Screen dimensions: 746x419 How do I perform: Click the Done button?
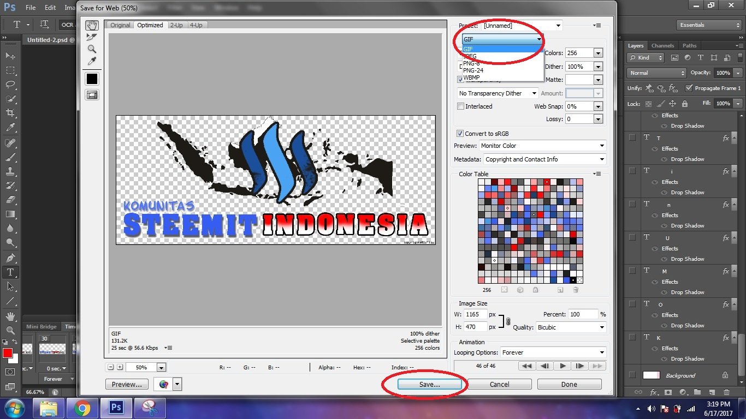[569, 384]
